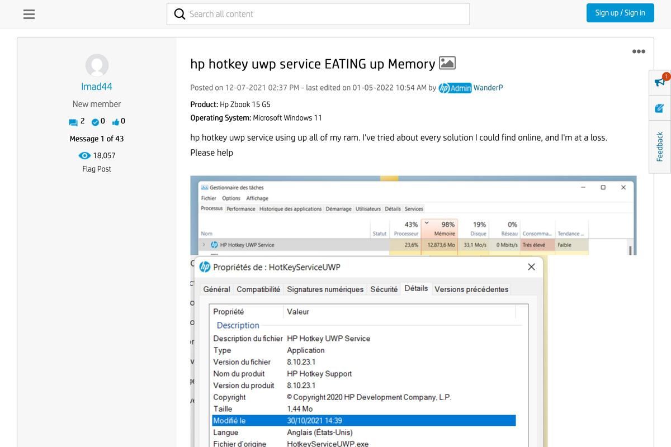The height and width of the screenshot is (447, 671).
Task: Switch to the Compatibilité tab
Action: pos(258,289)
